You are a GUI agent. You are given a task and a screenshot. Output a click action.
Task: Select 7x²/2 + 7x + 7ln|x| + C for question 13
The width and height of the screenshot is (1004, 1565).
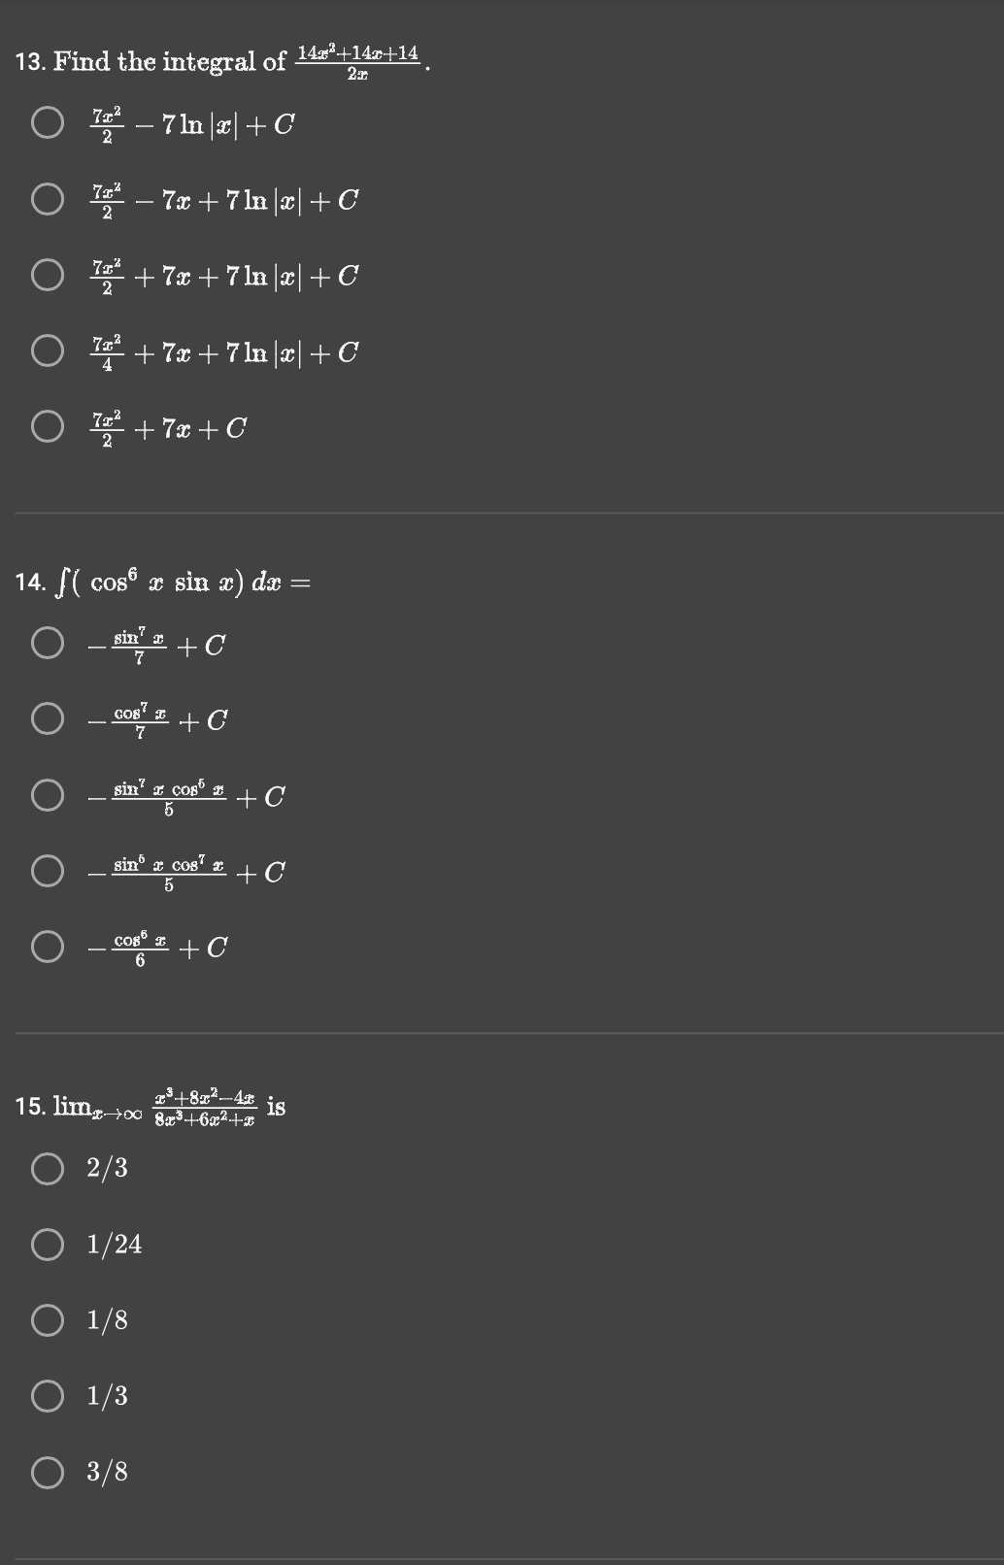[47, 273]
